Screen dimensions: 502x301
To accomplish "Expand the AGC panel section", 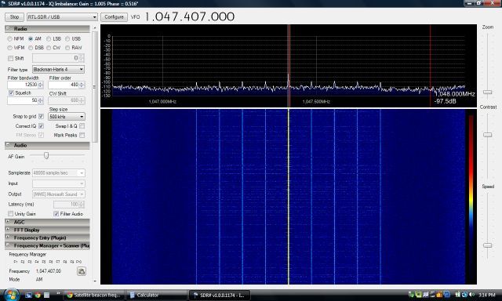I will (x=47, y=222).
